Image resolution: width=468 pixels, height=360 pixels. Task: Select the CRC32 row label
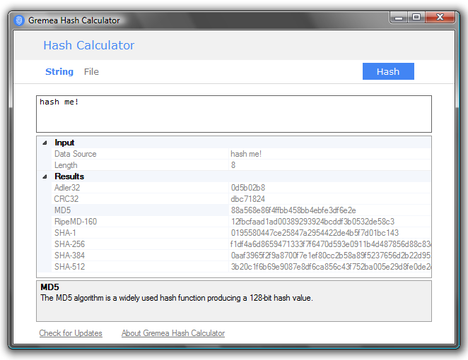(66, 199)
